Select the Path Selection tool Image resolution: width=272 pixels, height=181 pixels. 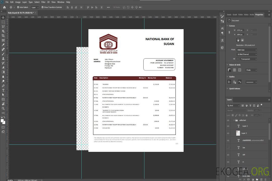[3, 95]
